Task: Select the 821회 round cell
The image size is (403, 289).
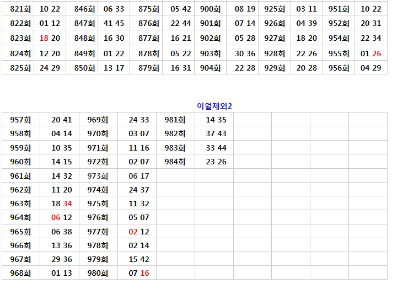Action: pos(20,9)
